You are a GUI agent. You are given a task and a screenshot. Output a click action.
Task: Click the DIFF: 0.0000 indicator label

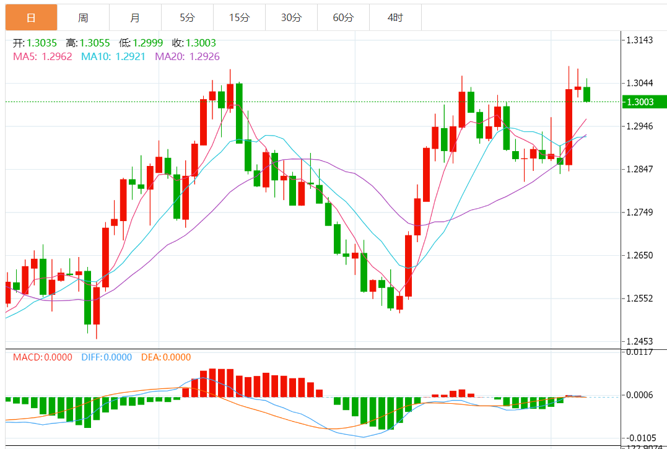pyautogui.click(x=107, y=357)
